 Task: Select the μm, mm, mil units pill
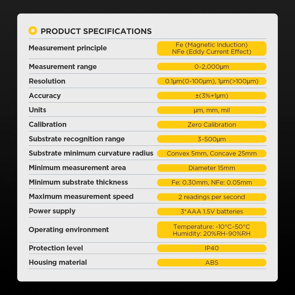[x=212, y=110]
